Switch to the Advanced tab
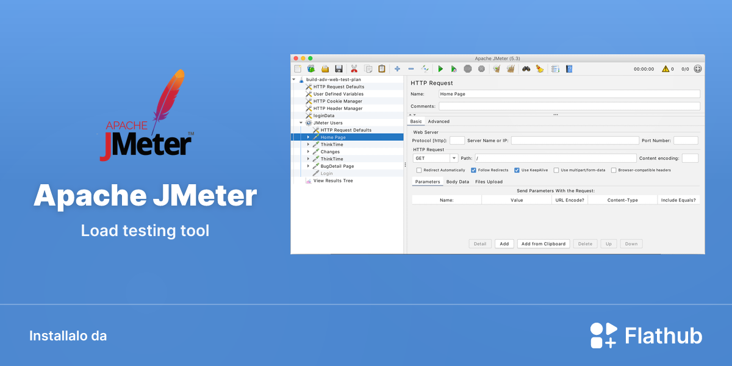This screenshot has height=366, width=732. (439, 121)
